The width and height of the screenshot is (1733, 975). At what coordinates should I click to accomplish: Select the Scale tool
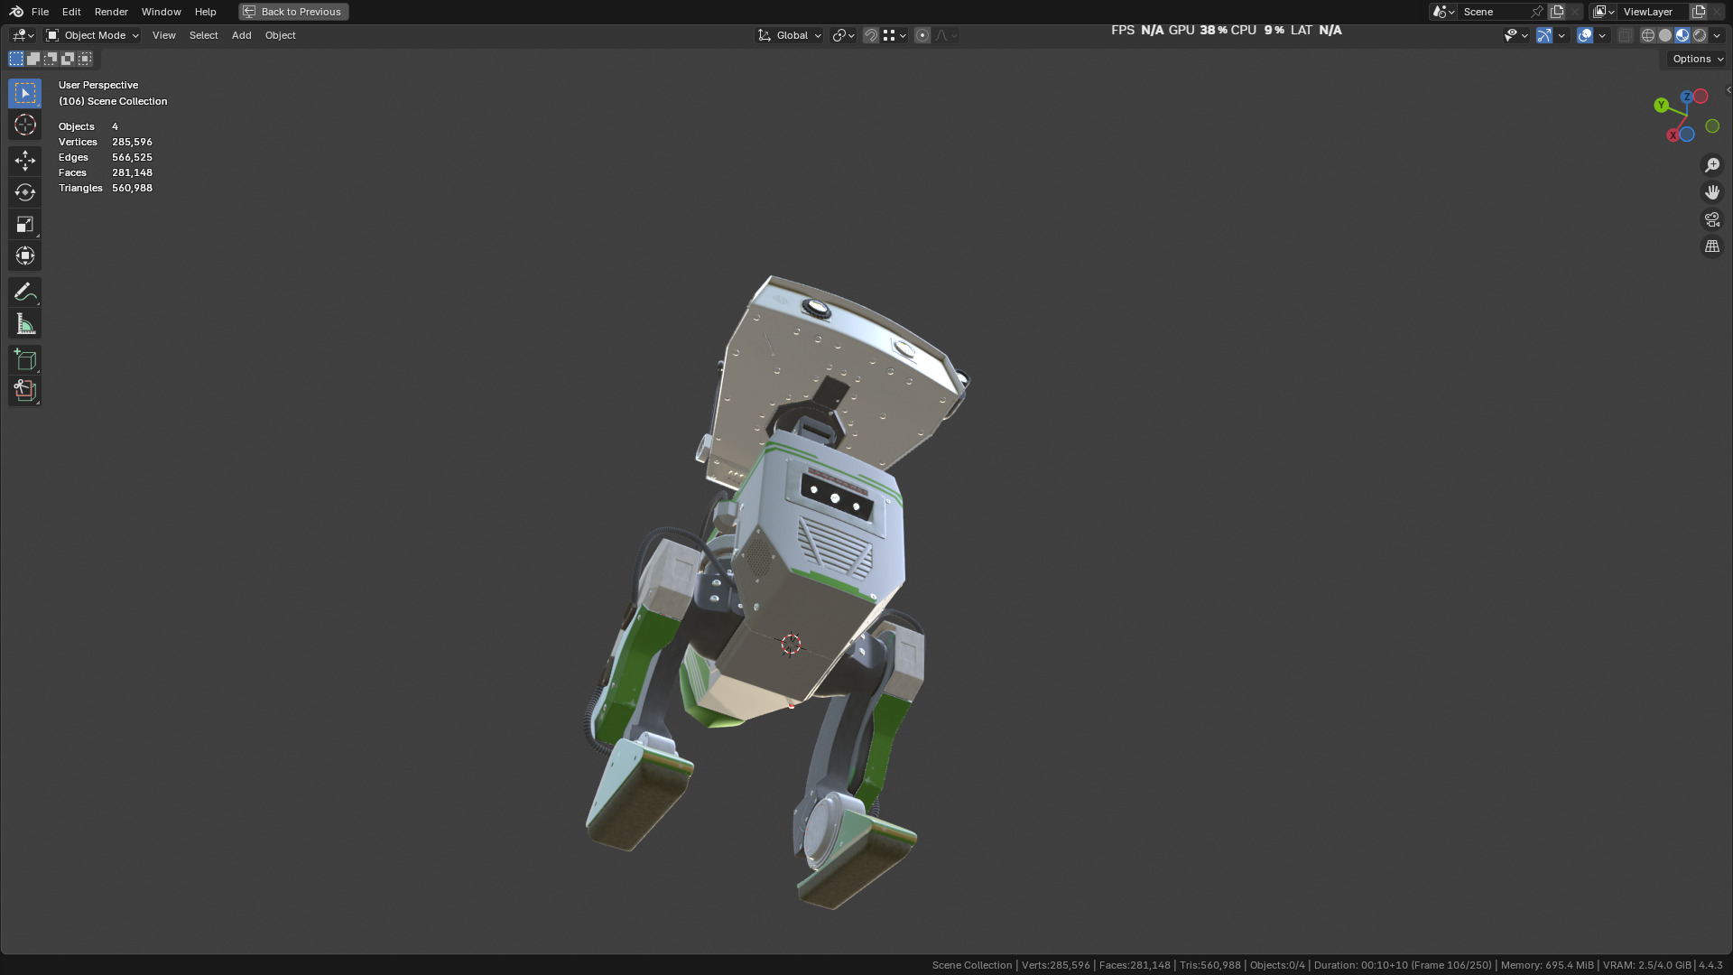pyautogui.click(x=24, y=225)
